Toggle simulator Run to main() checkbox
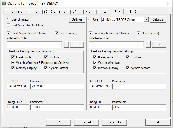Screen dimensions: 173x128 (x=57, y=33)
